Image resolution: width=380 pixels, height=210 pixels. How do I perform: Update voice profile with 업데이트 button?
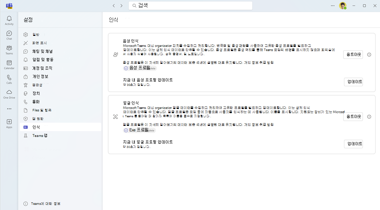pos(353,82)
